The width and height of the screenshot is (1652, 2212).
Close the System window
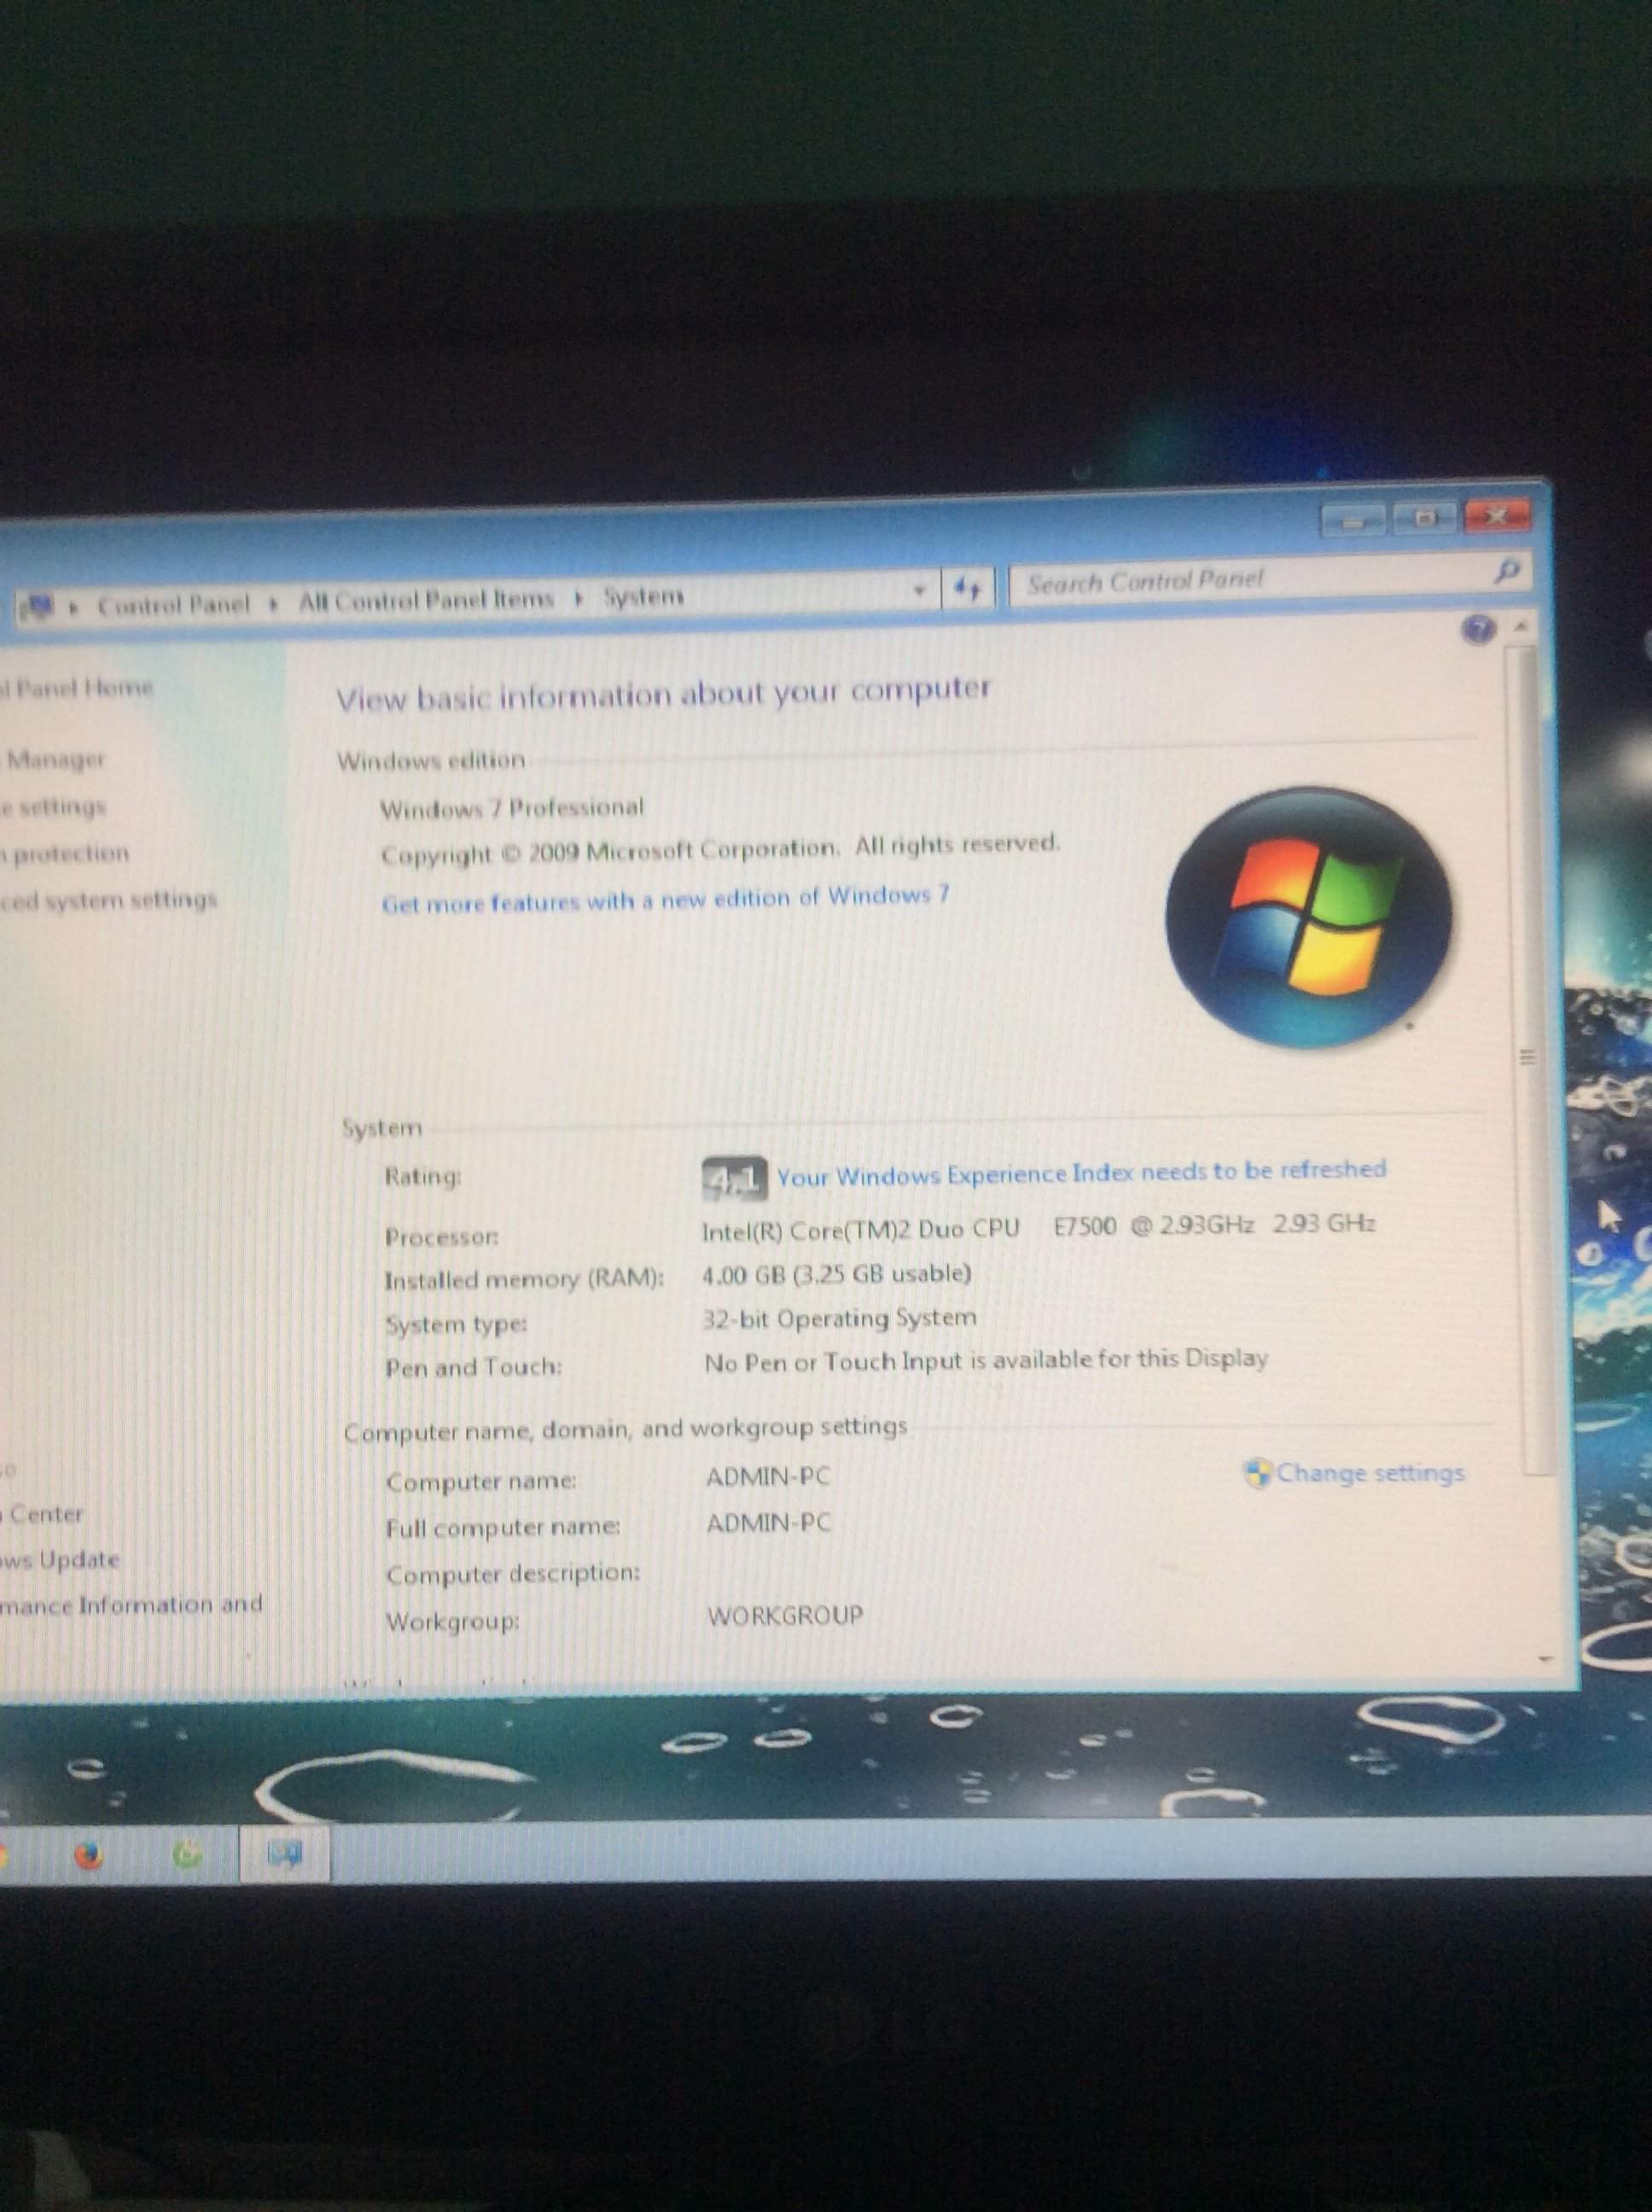1497,516
